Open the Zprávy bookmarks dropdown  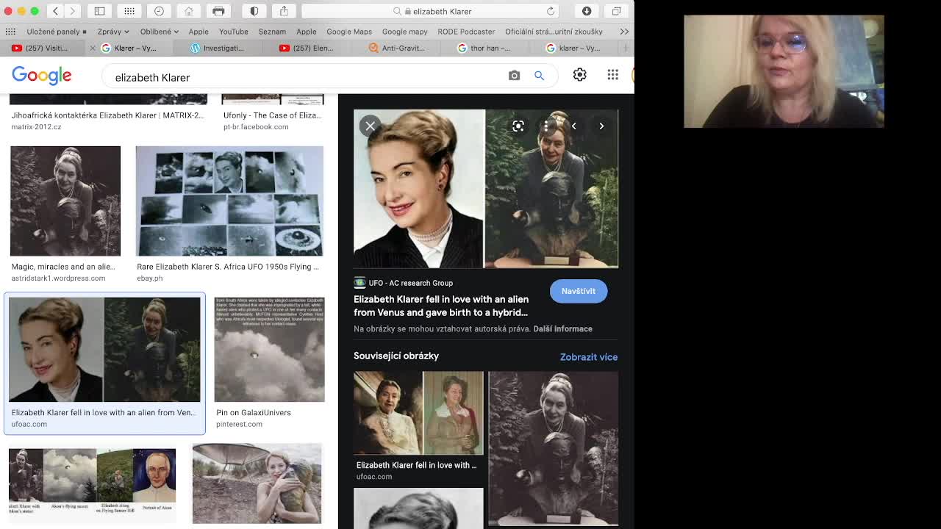click(113, 32)
